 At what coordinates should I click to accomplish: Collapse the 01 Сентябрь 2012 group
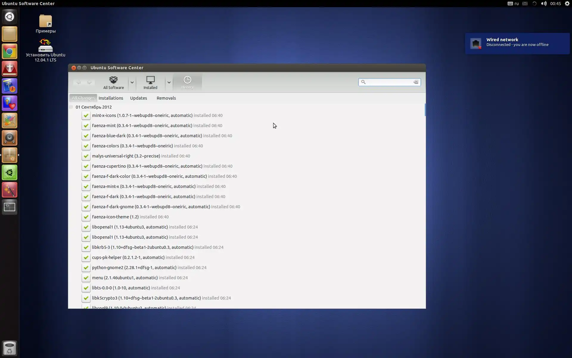click(71, 107)
